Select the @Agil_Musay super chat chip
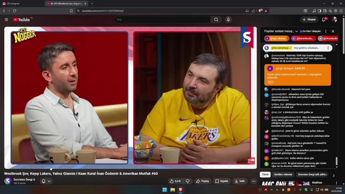The height and width of the screenshot is (194, 345). [277, 39]
